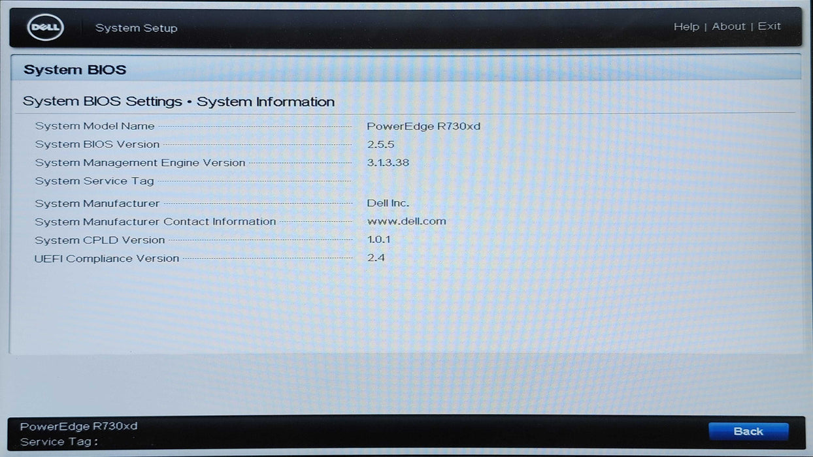813x457 pixels.
Task: Click the PowerEdge R730xd model value in the list
Action: 423,126
